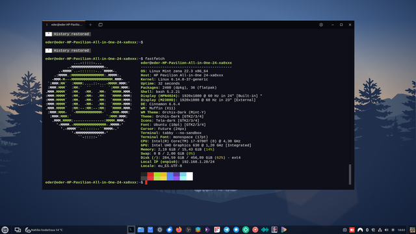This screenshot has width=416, height=234.
Task: Open the sound volume tray icon
Action: point(386,230)
